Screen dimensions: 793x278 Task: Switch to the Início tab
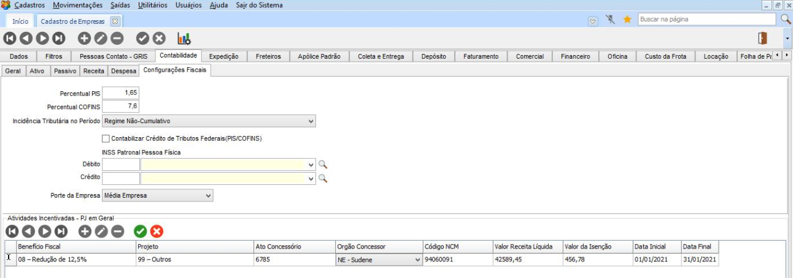pos(20,21)
